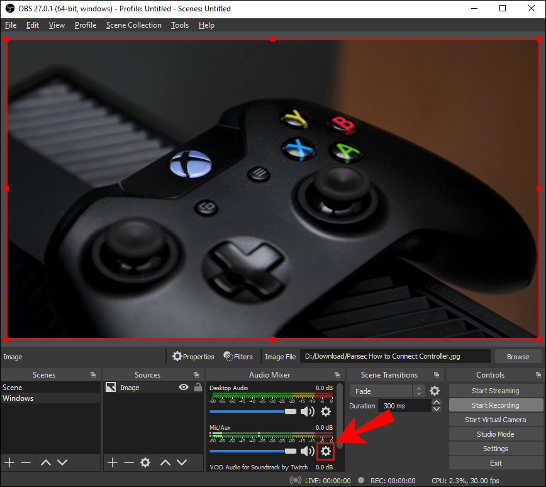The width and height of the screenshot is (546, 487).
Task: Click Start Streaming button
Action: [495, 391]
